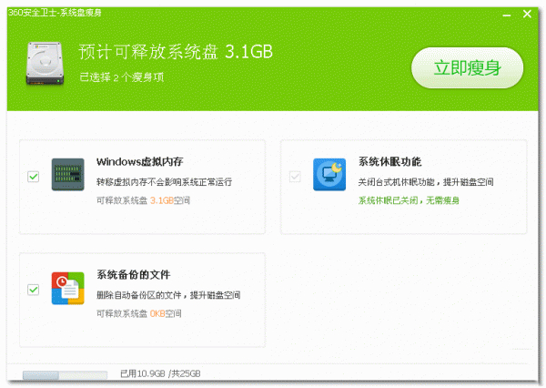Toggle the disabled 系统休眠功能 checkbox
Image resolution: width=546 pixels, height=388 pixels.
295,176
